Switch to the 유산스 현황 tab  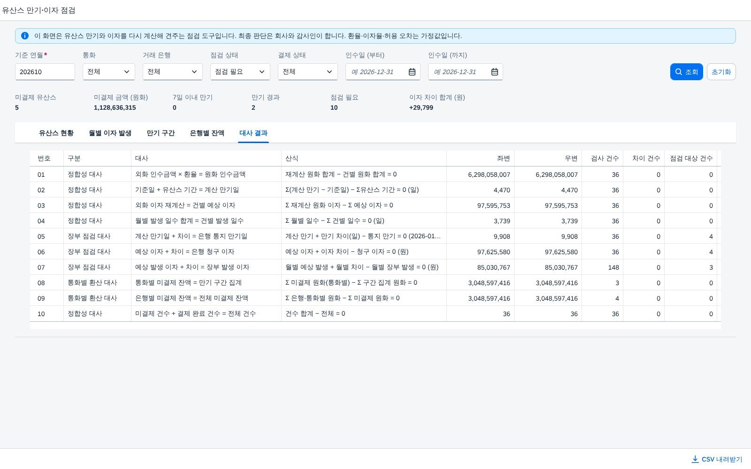56,133
